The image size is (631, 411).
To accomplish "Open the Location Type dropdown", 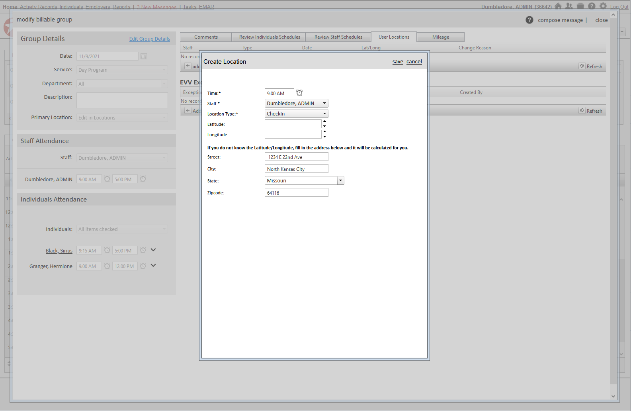I will coord(297,114).
